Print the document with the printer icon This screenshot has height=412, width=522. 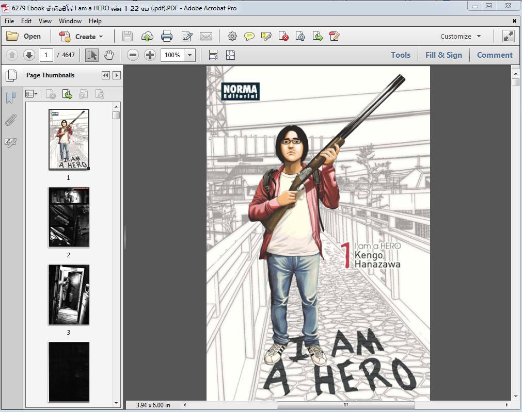point(166,36)
